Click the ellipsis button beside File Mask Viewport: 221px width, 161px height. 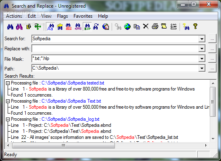point(212,59)
